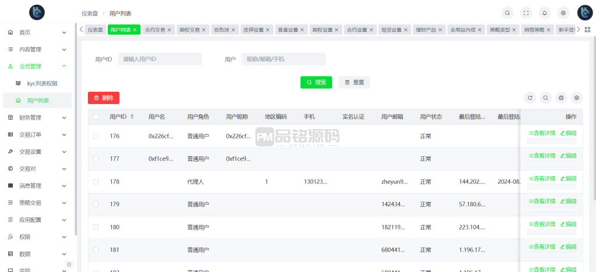Close the 现货设置 tab
This screenshot has width=596, height=272.
406,30
